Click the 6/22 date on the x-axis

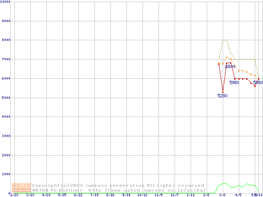pyautogui.click(x=78, y=195)
